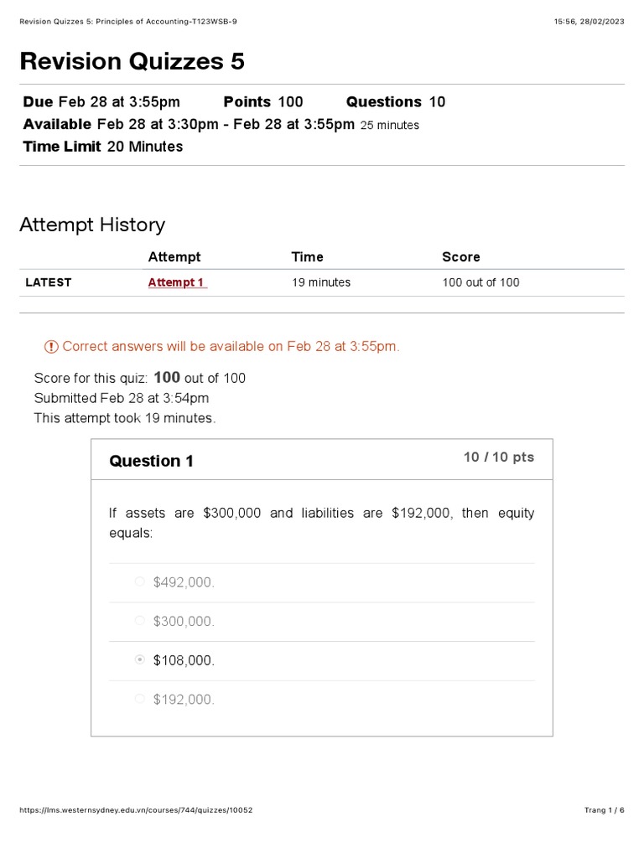Screen dimensions: 644x858
Task: Click the Time column header
Action: 307,257
